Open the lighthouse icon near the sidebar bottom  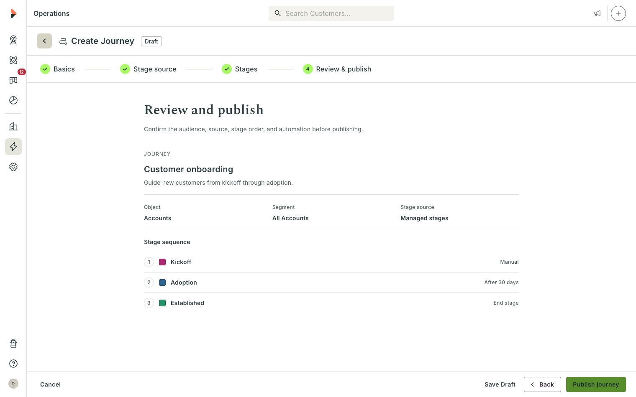[x=13, y=344]
